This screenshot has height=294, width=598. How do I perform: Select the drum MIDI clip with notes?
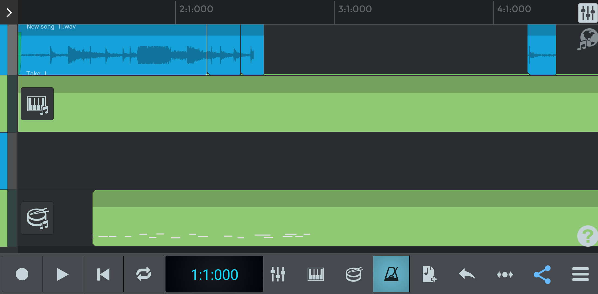[x=345, y=218]
